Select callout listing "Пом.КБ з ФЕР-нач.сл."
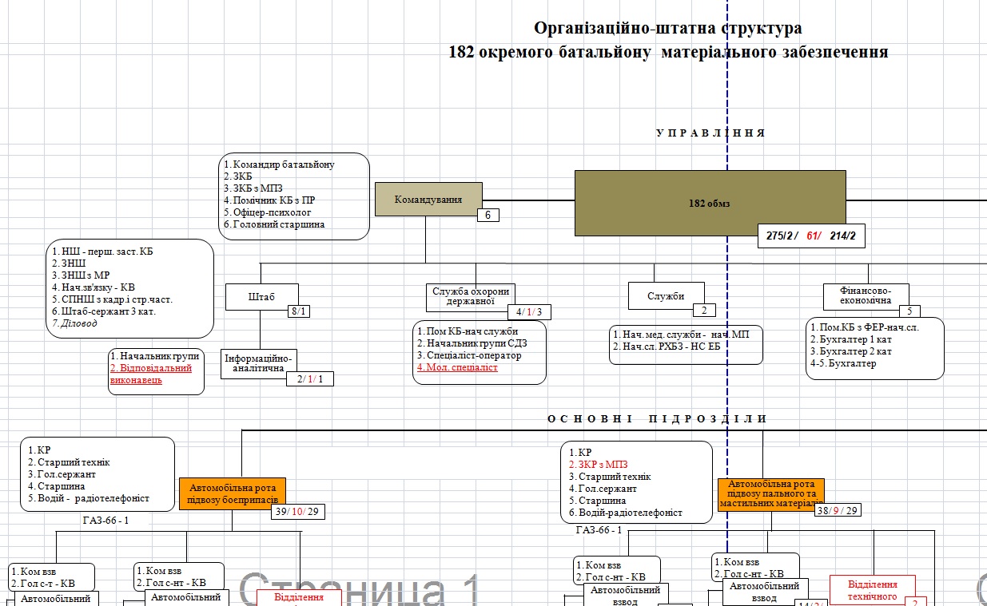 click(874, 348)
